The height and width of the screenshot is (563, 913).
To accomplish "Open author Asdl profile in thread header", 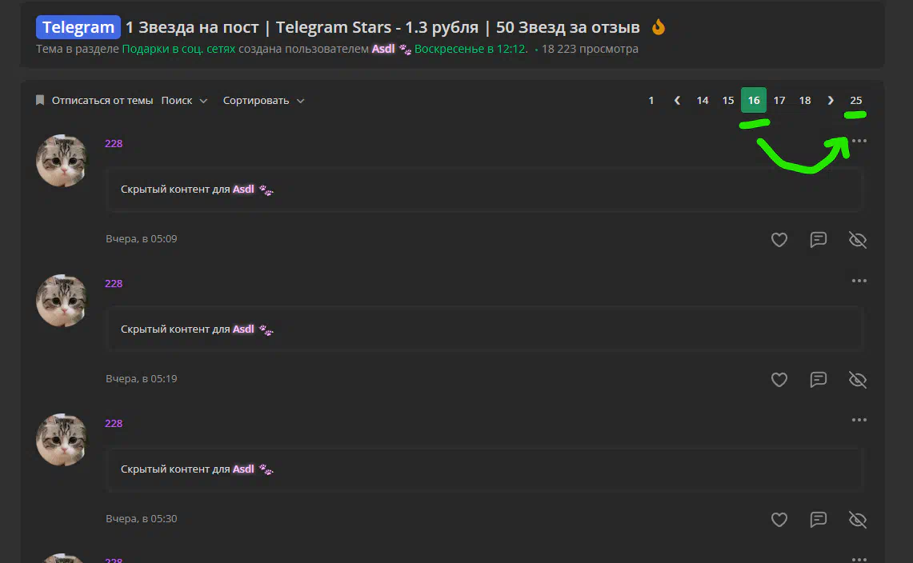I will point(383,49).
